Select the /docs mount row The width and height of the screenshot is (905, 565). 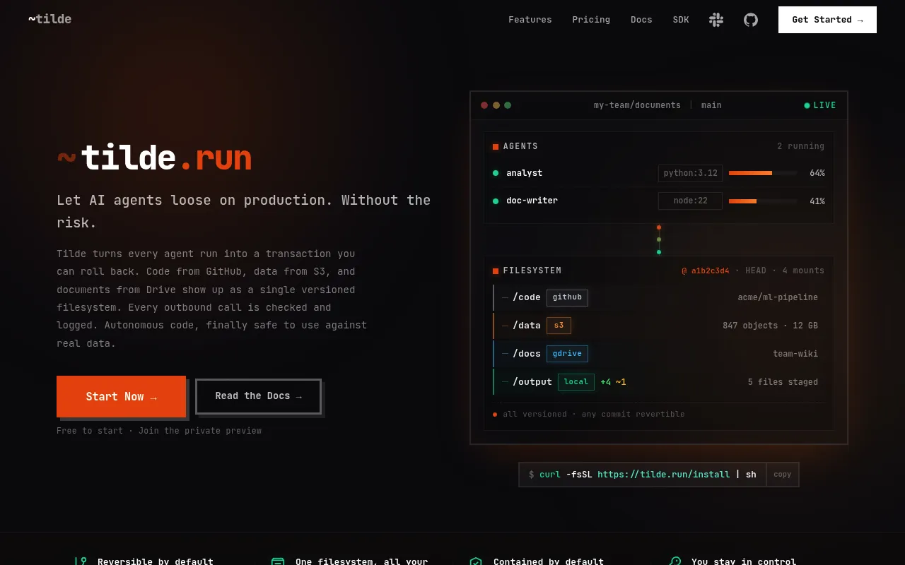659,354
